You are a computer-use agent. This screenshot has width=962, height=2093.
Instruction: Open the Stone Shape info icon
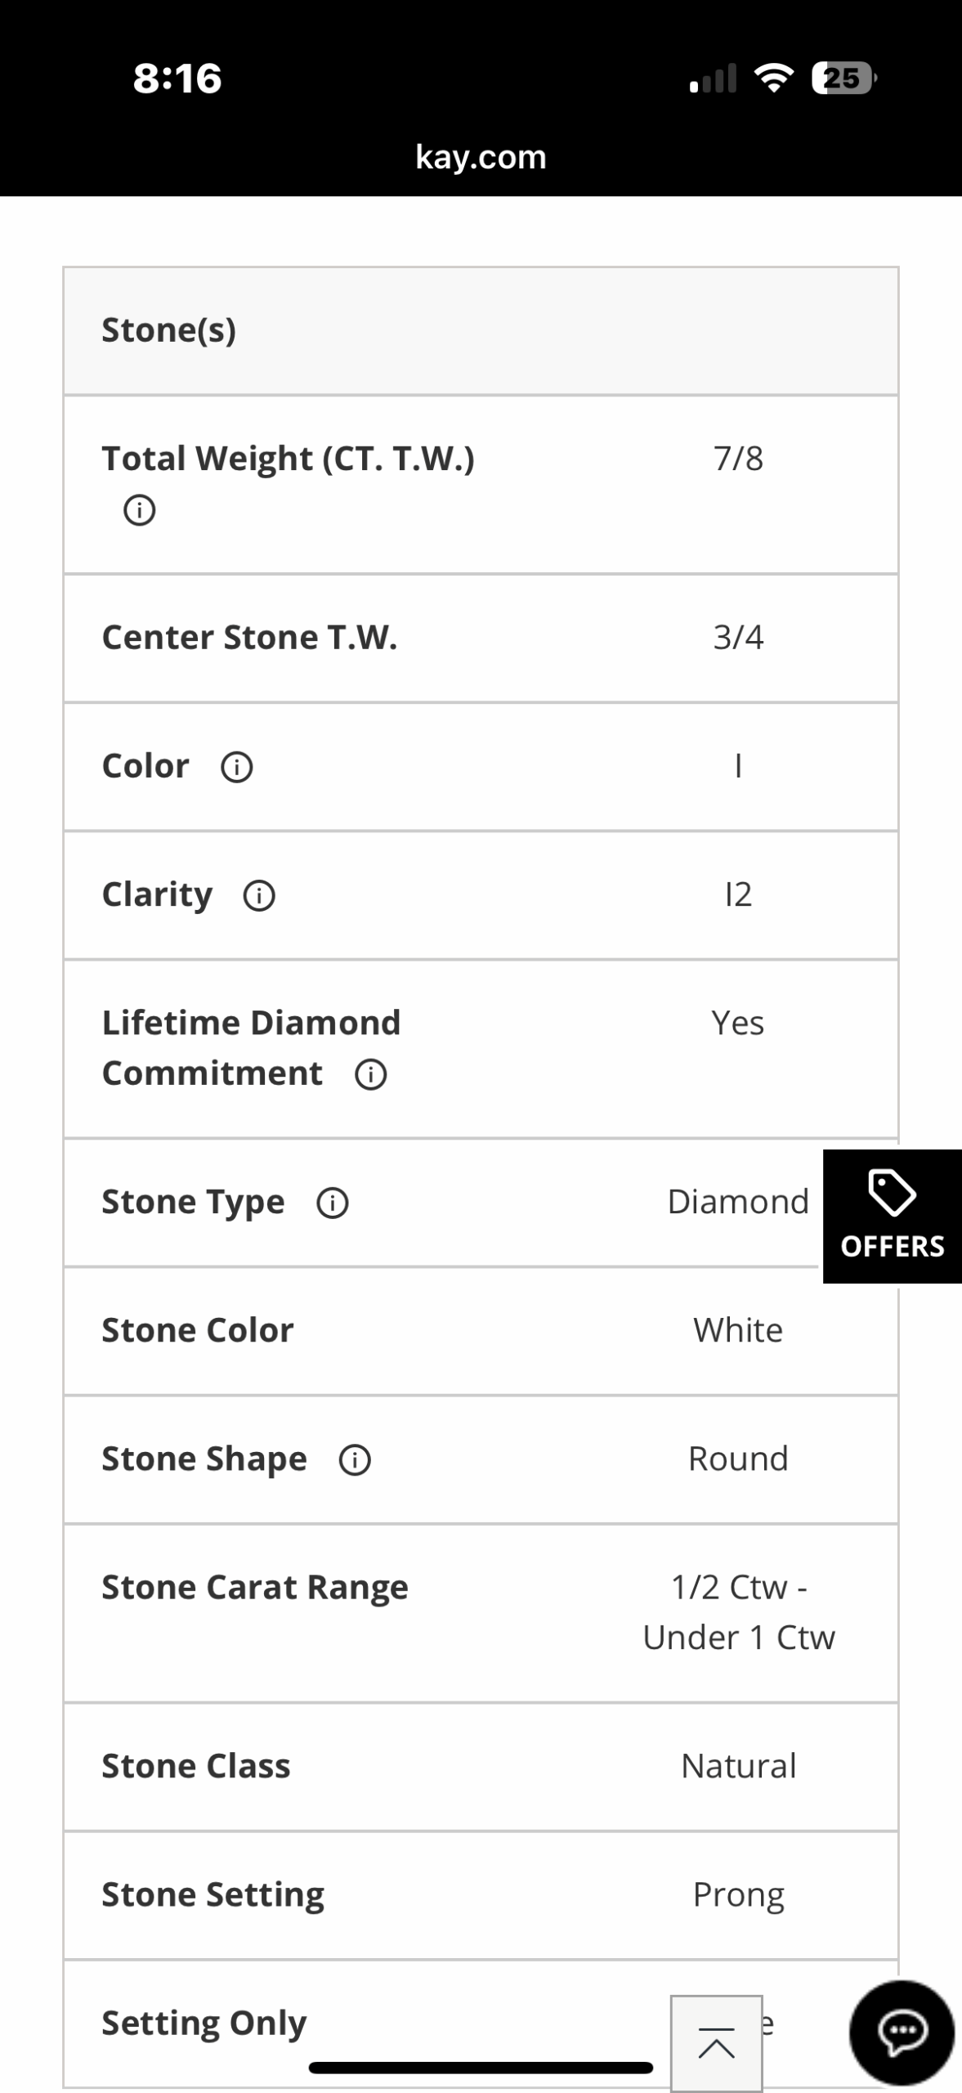[355, 1459]
